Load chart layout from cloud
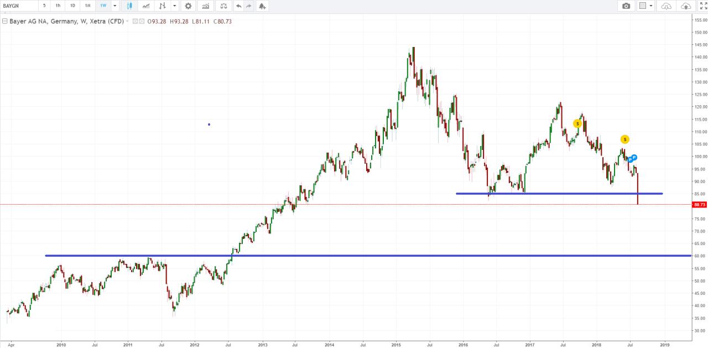 [666, 6]
